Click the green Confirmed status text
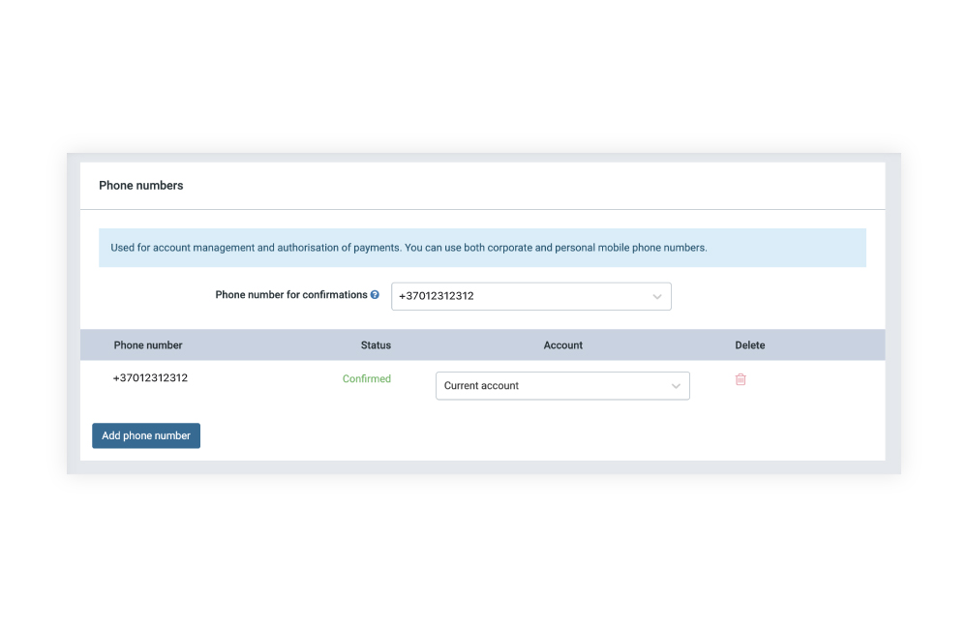The width and height of the screenshot is (968, 627). [367, 379]
